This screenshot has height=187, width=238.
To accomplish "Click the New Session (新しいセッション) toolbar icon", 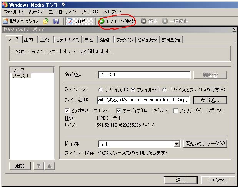I will [6, 21].
